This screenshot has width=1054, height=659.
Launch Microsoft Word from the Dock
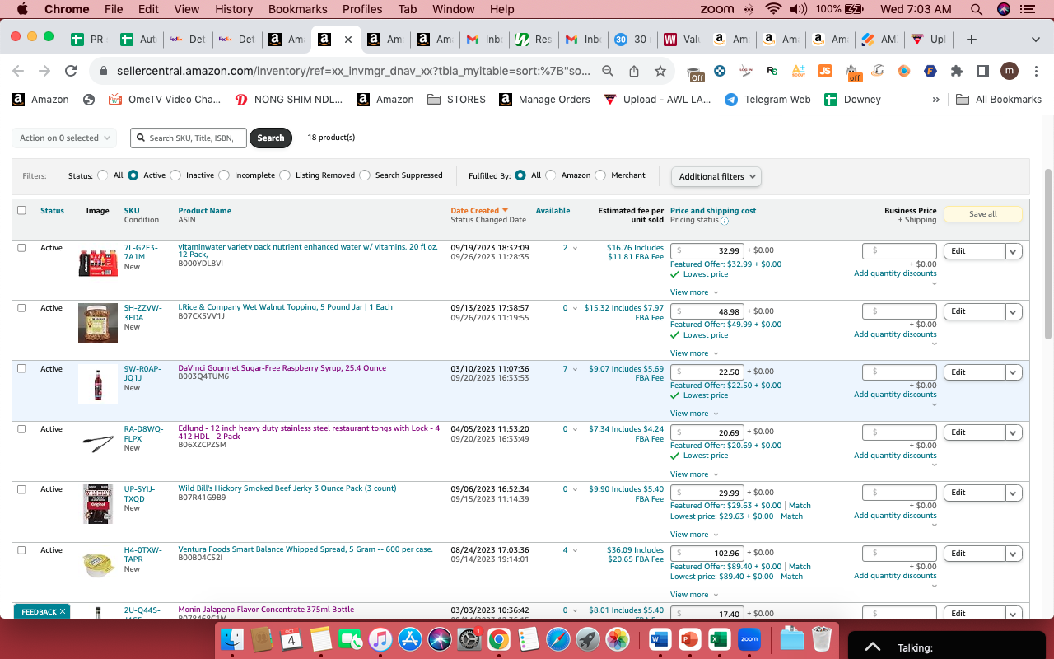660,639
